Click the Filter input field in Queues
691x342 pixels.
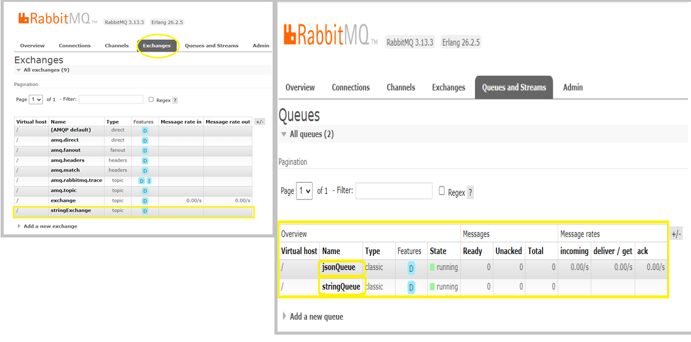point(394,191)
